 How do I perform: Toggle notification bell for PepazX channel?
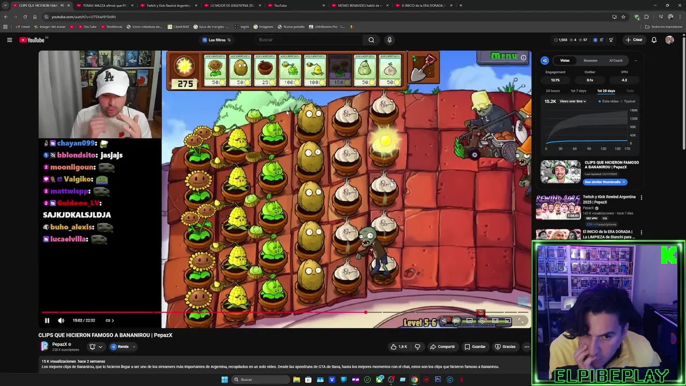coord(92,347)
